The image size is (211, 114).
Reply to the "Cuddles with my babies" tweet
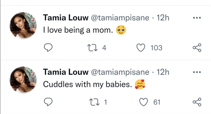point(48,102)
